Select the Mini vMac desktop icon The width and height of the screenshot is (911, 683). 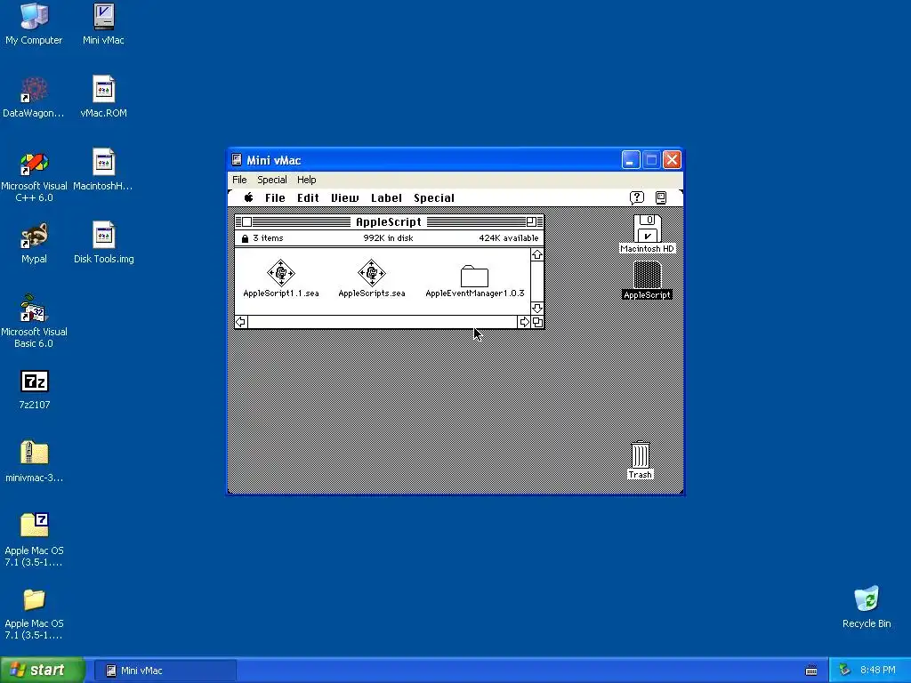point(103,16)
